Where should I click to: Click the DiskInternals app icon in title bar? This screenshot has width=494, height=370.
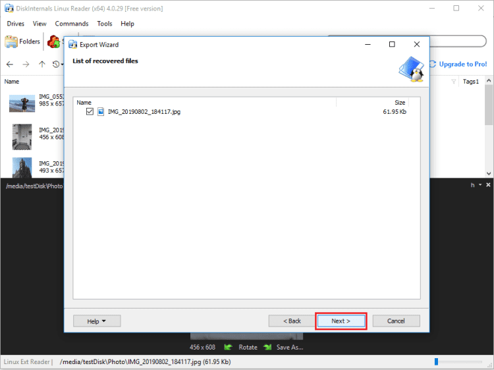pyautogui.click(x=9, y=8)
